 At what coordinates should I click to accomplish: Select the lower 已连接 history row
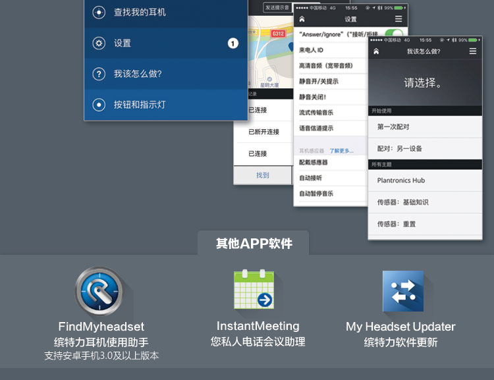pos(263,153)
